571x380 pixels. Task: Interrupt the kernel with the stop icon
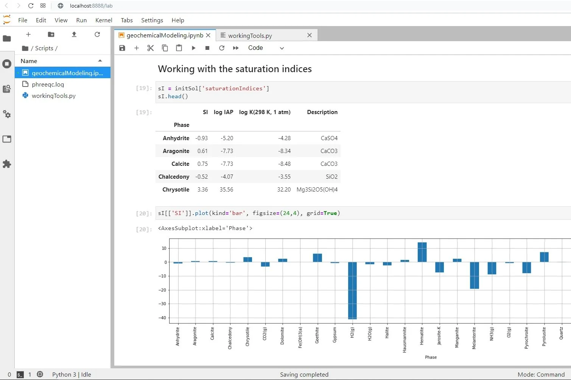click(207, 48)
